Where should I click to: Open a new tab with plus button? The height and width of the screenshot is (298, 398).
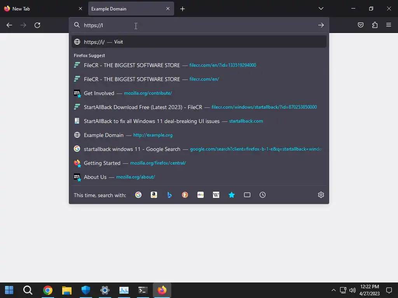tap(183, 9)
